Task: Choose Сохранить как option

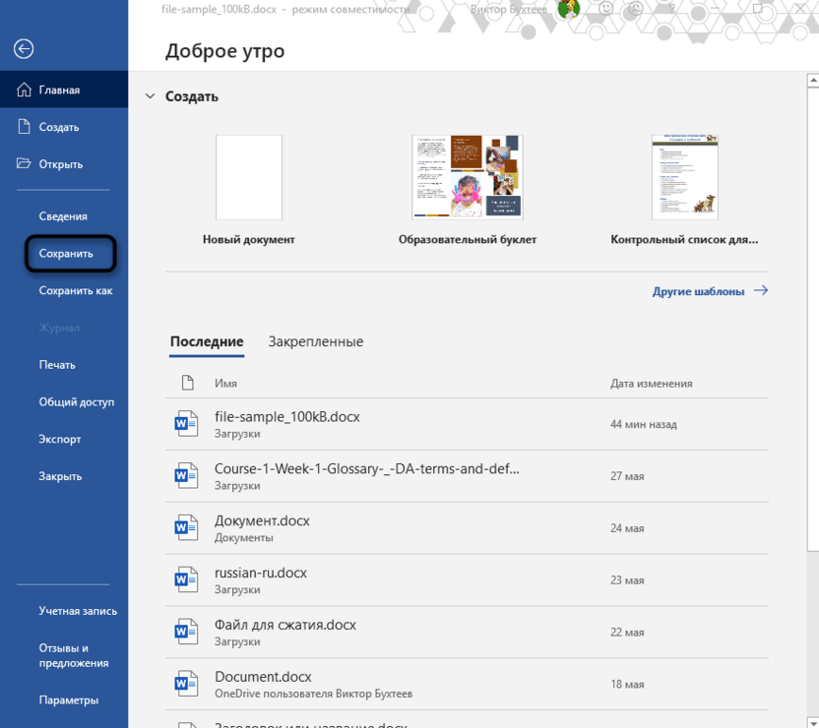Action: [x=76, y=290]
